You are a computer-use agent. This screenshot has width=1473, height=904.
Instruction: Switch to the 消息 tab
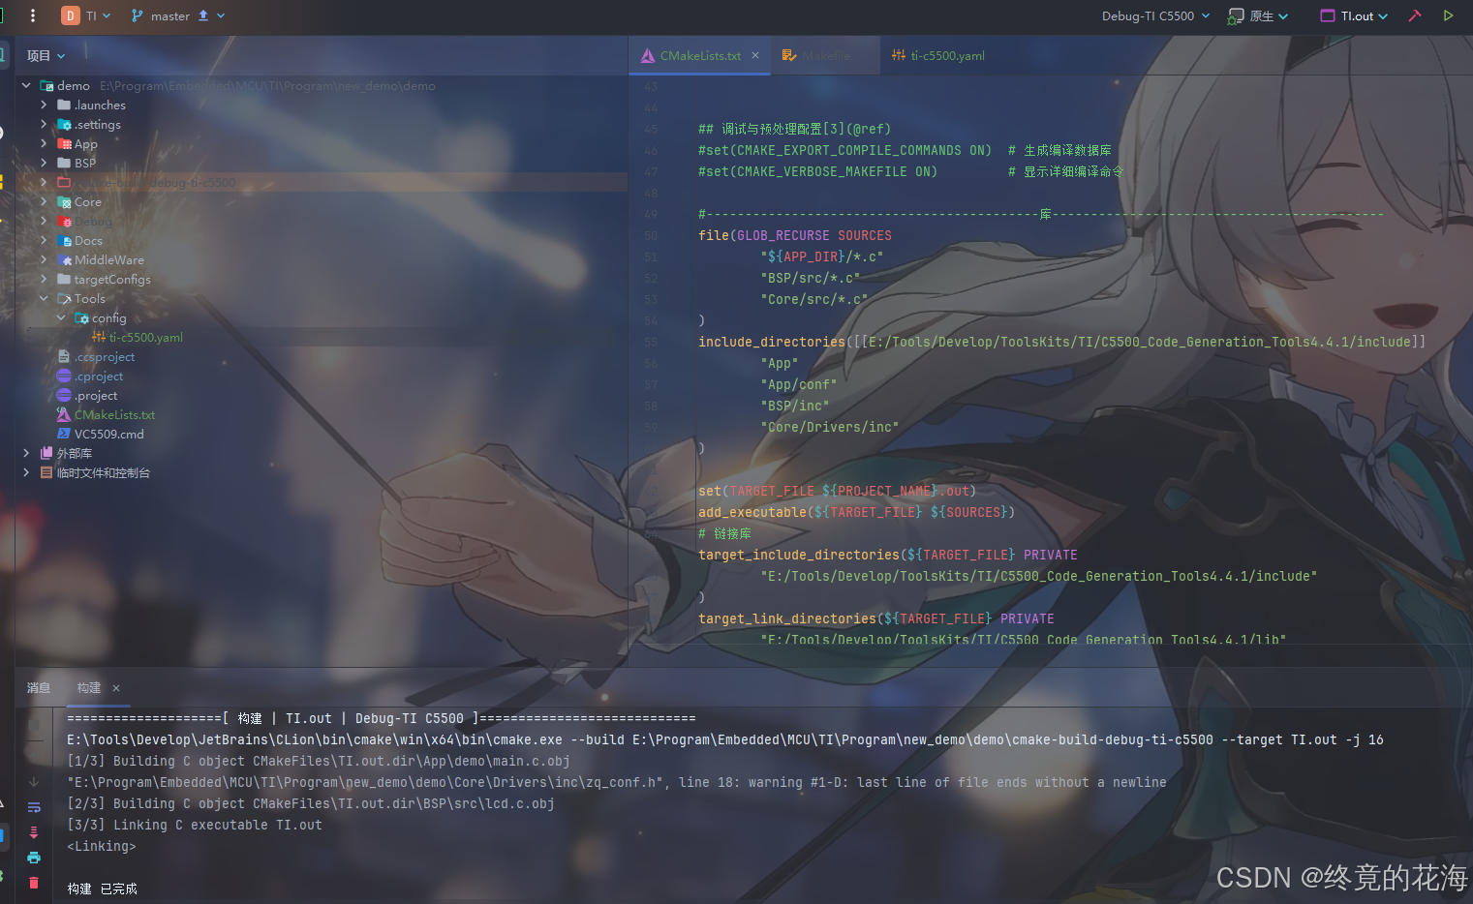39,688
